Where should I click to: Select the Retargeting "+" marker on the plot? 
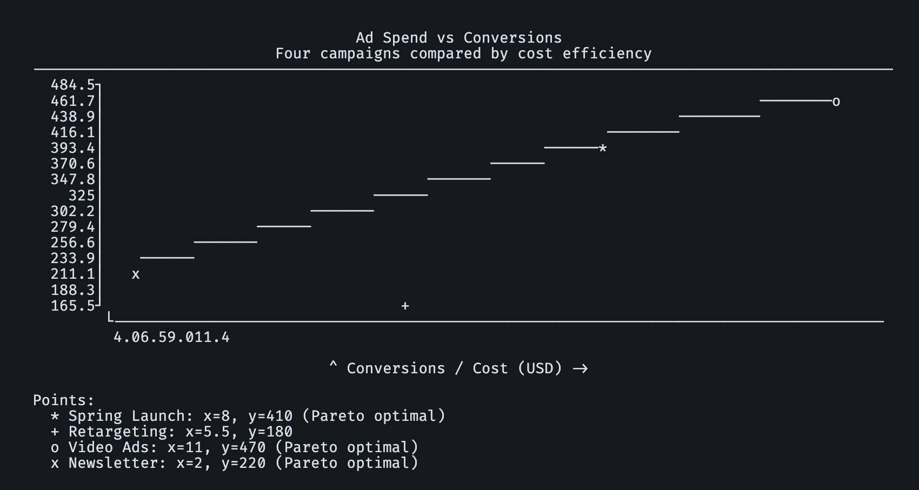(x=405, y=306)
